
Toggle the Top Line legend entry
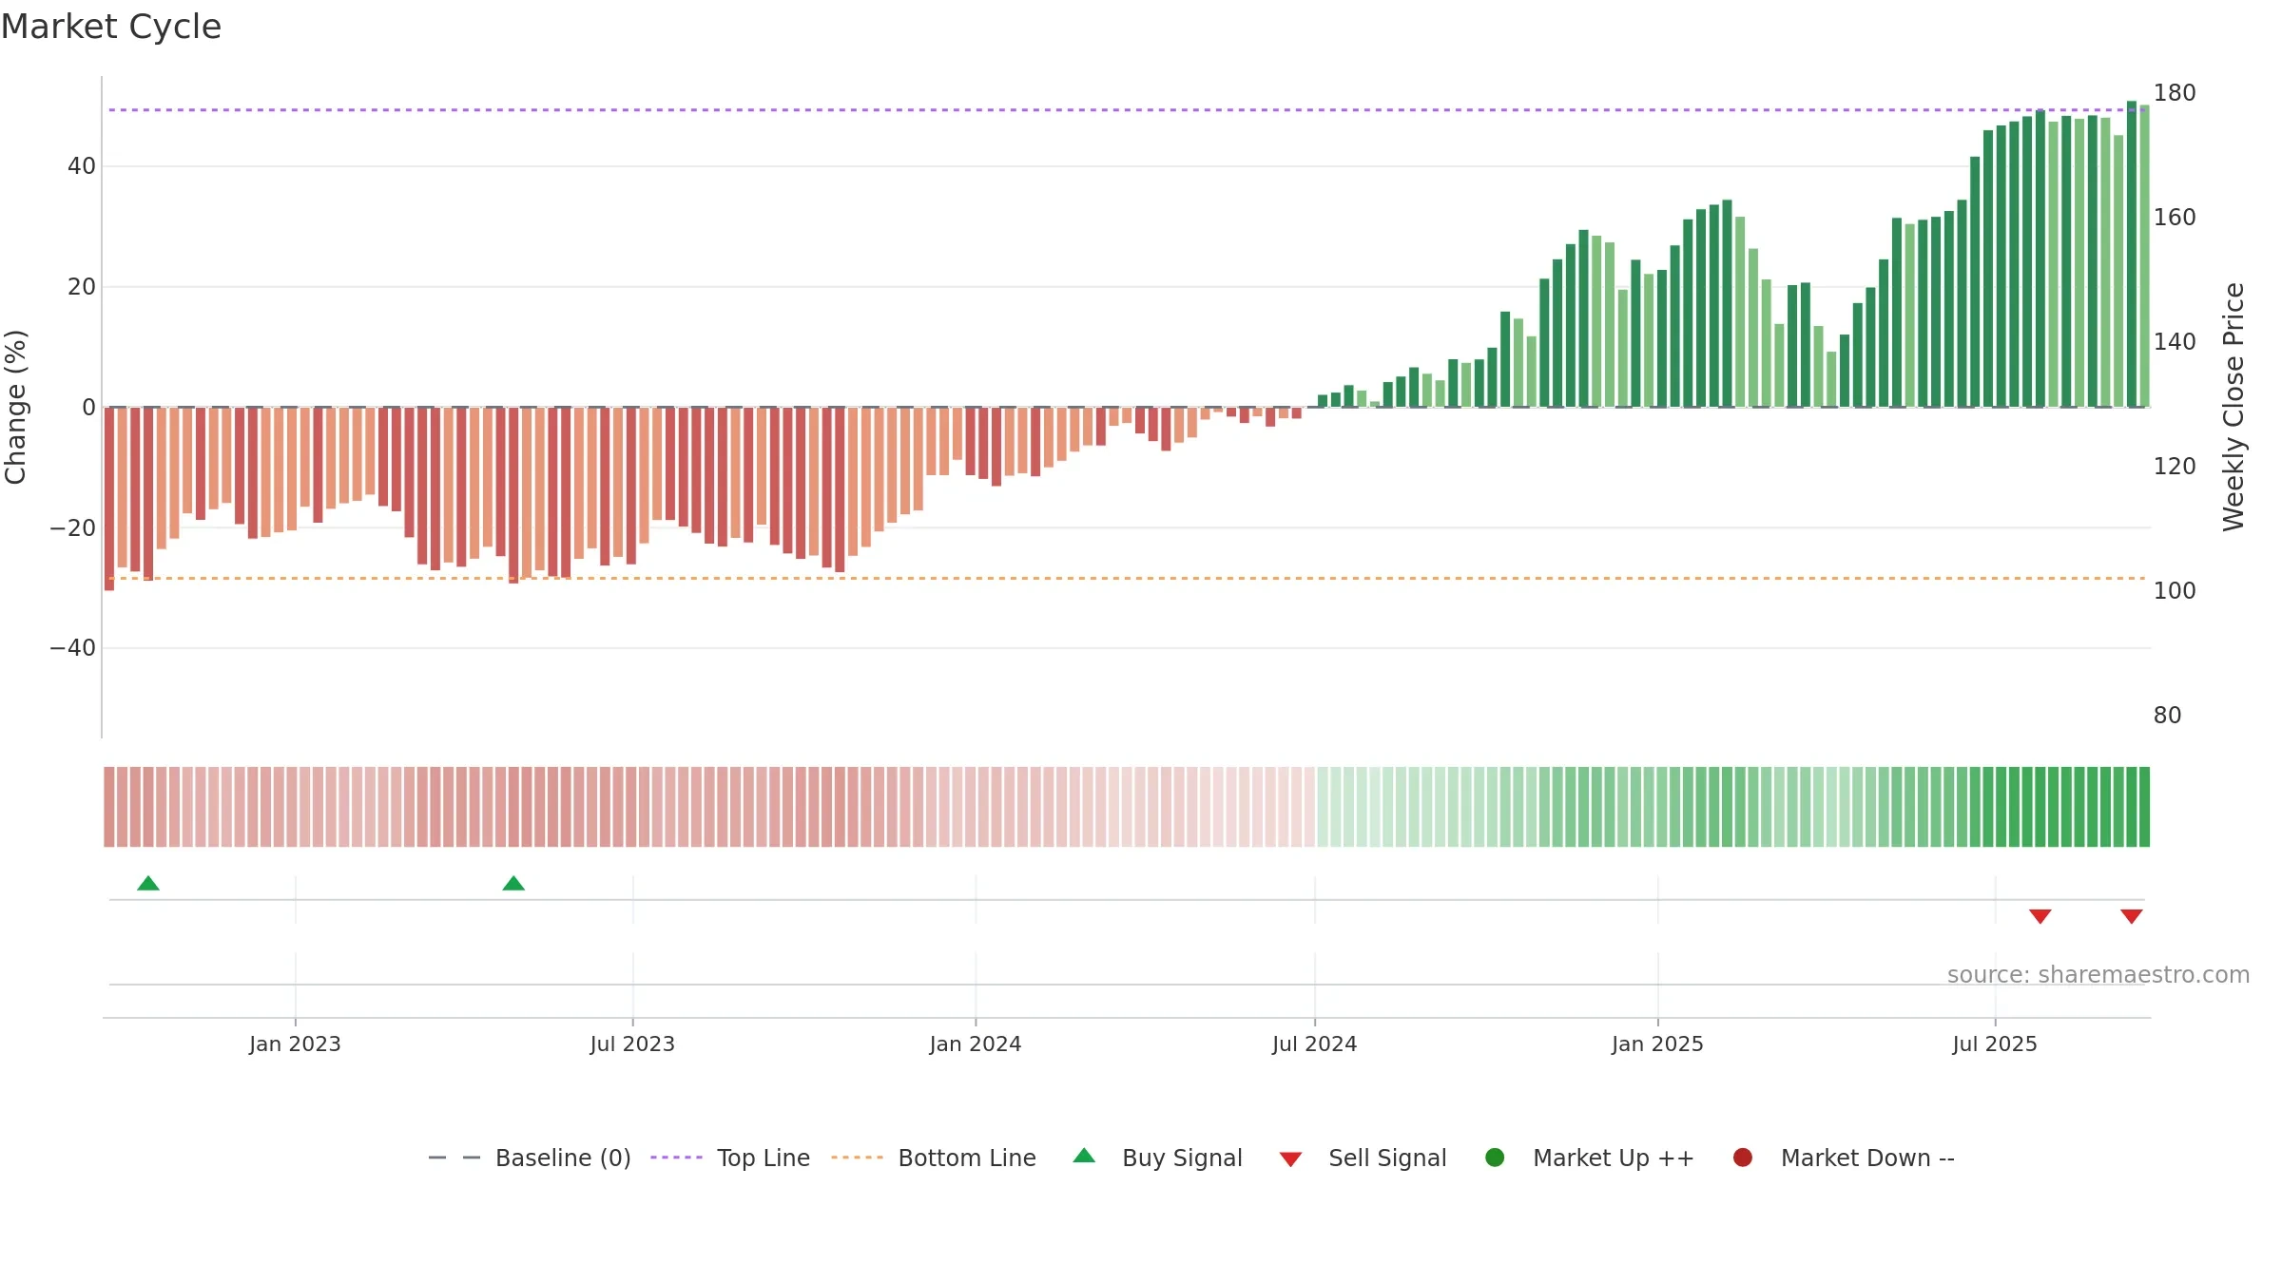(730, 1158)
